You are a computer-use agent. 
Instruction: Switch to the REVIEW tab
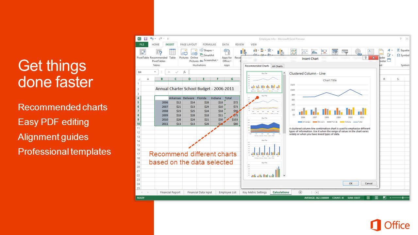click(240, 44)
